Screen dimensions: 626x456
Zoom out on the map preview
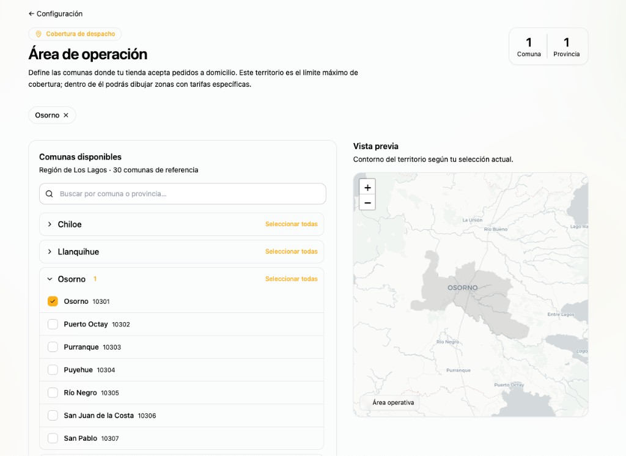(367, 202)
